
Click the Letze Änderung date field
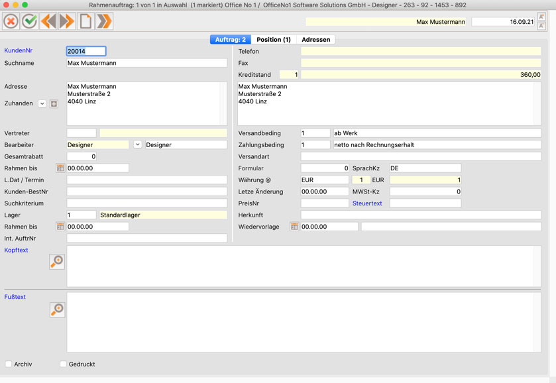[325, 191]
